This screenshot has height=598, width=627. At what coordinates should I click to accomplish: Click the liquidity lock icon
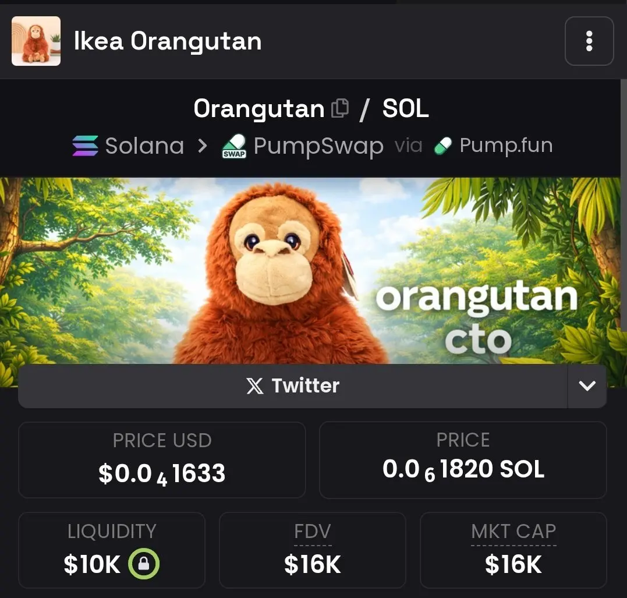click(144, 564)
